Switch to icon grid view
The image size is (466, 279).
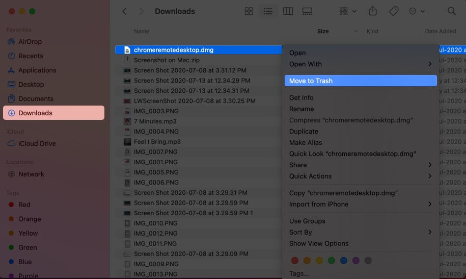click(249, 11)
